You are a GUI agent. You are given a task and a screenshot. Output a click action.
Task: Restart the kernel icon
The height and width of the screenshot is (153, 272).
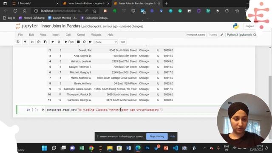(84, 42)
